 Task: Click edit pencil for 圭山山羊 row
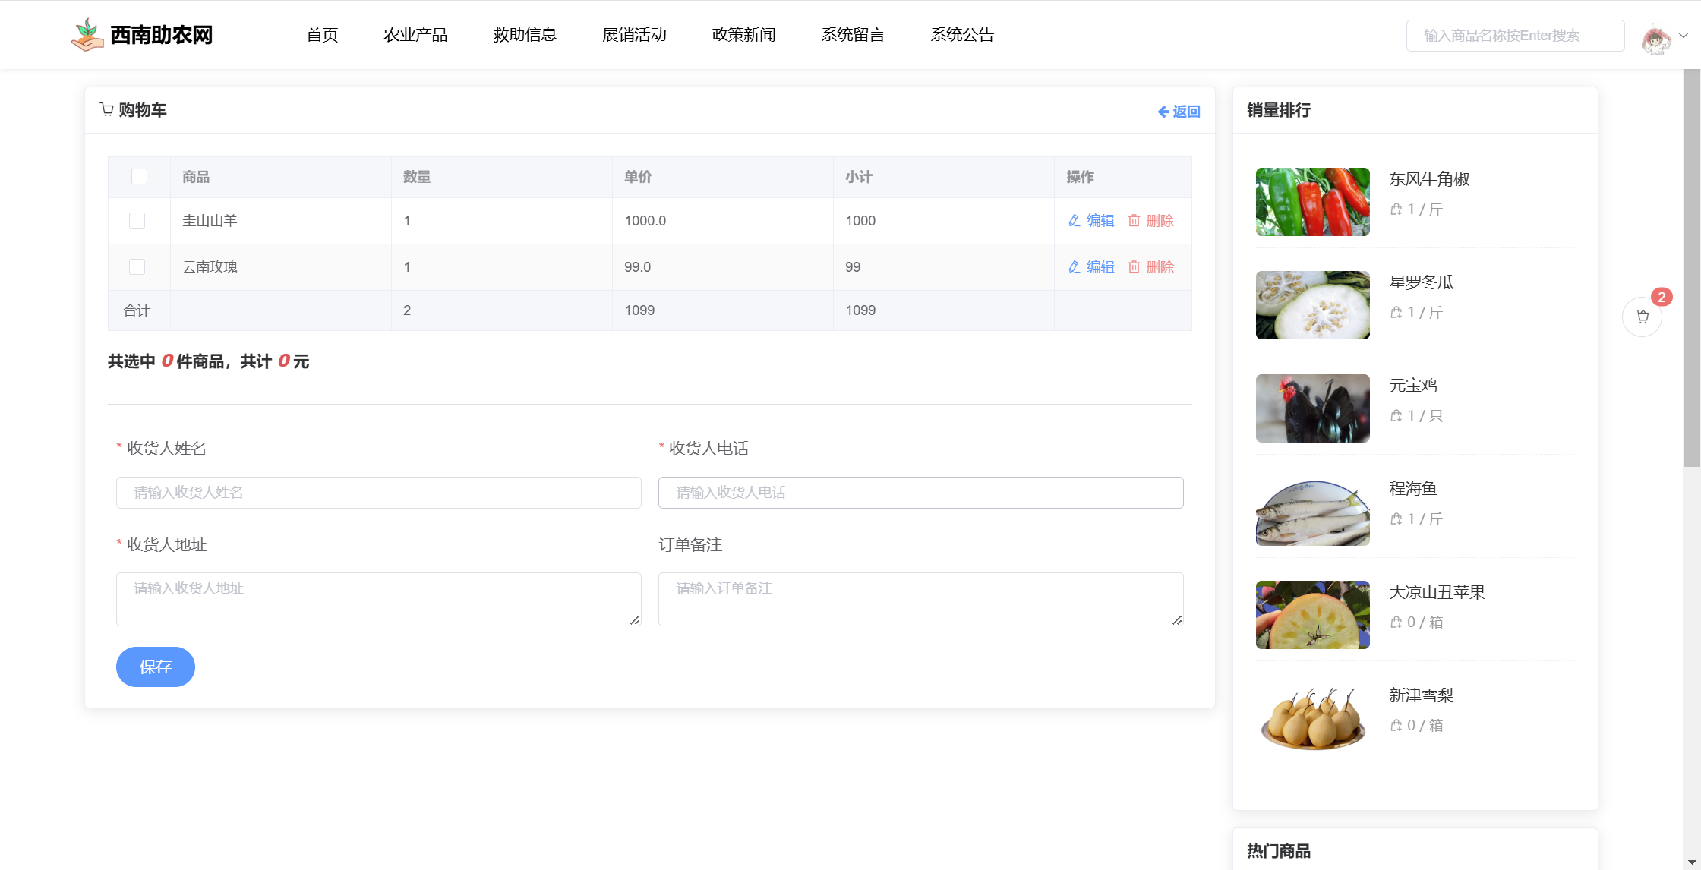(x=1074, y=221)
